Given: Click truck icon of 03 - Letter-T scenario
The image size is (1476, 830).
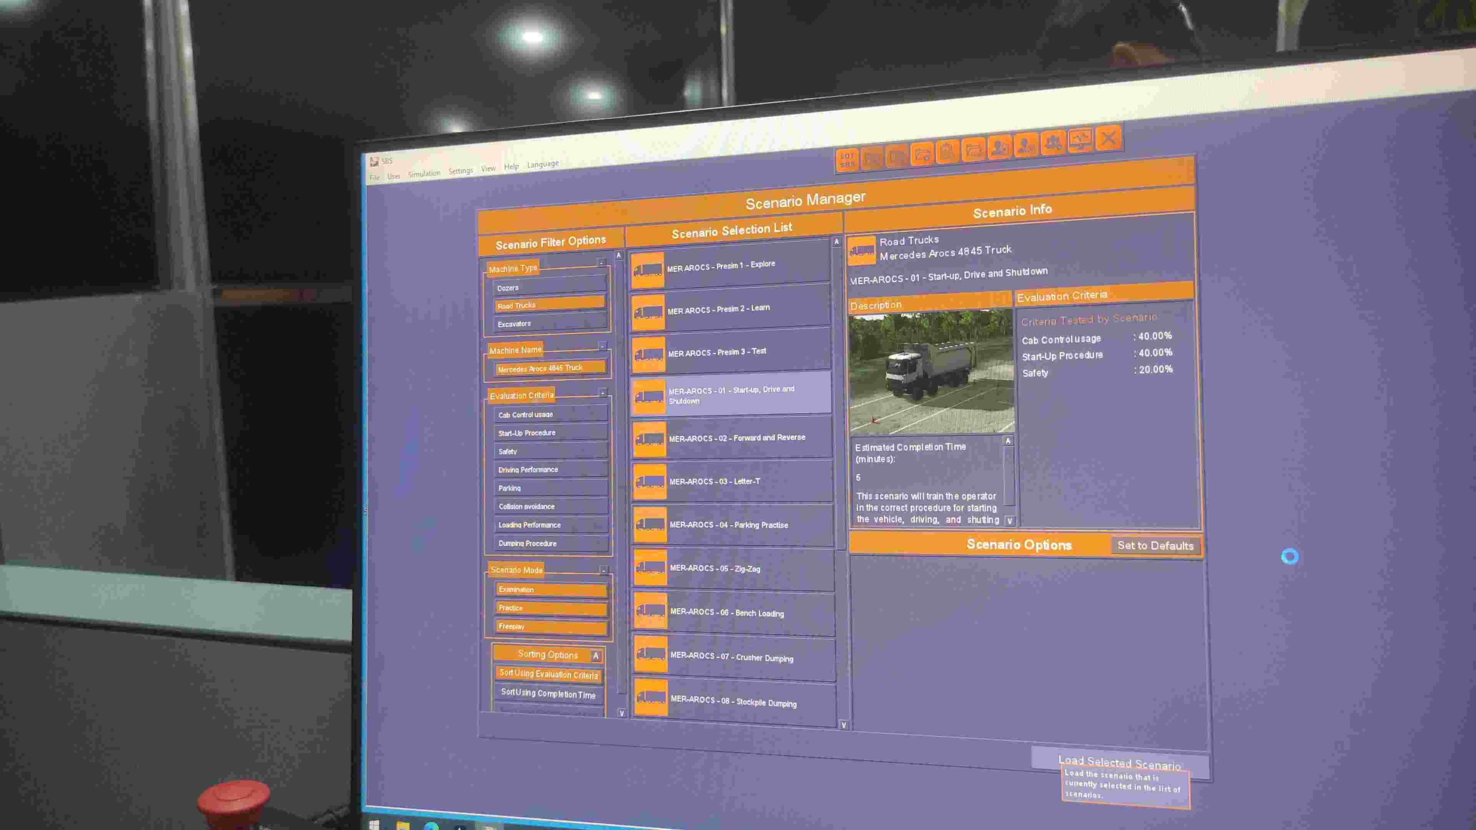Looking at the screenshot, I should (650, 482).
